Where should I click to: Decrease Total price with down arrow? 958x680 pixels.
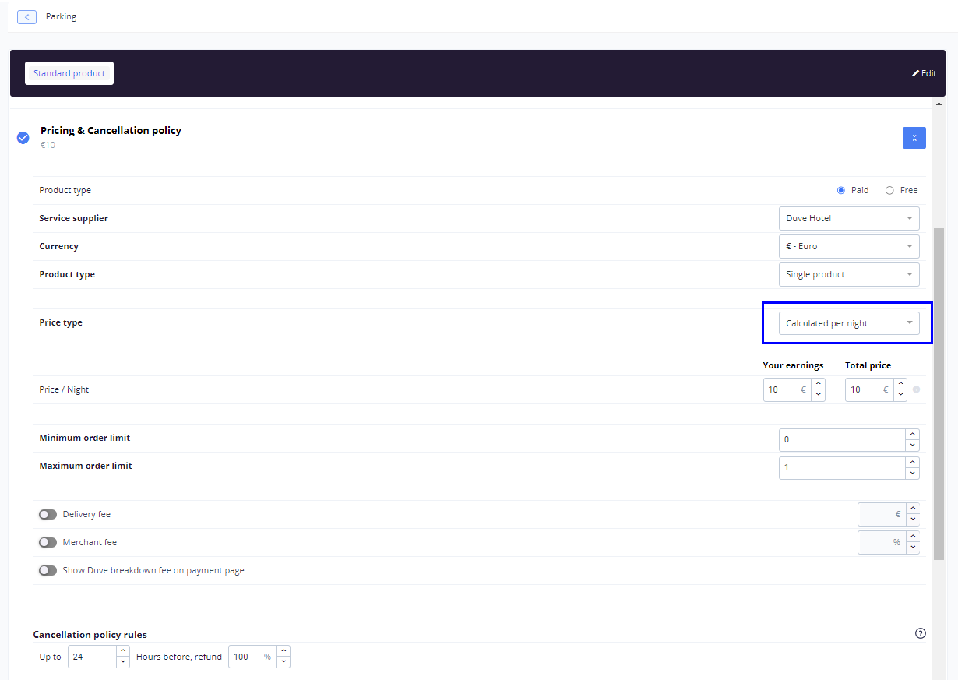900,395
